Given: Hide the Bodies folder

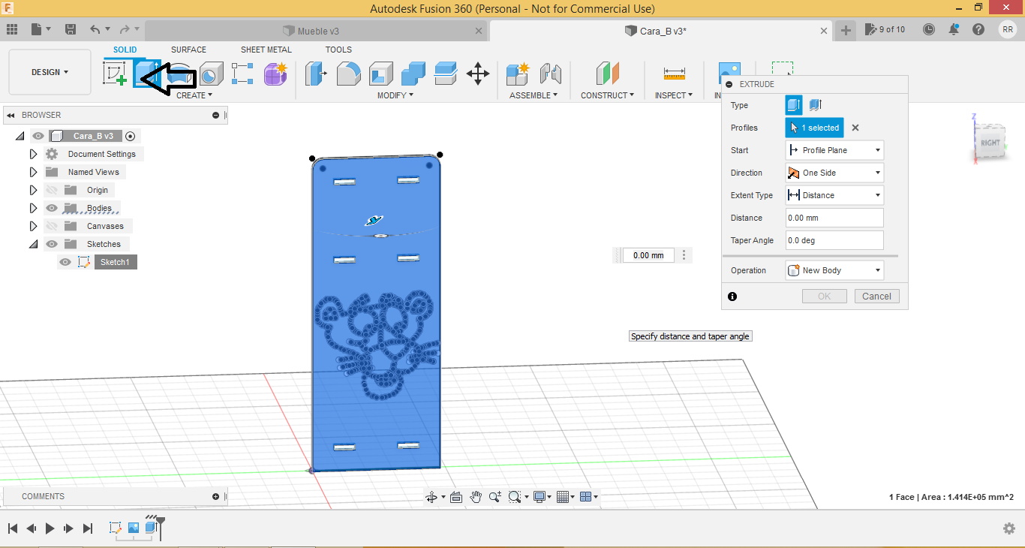Looking at the screenshot, I should coord(52,208).
